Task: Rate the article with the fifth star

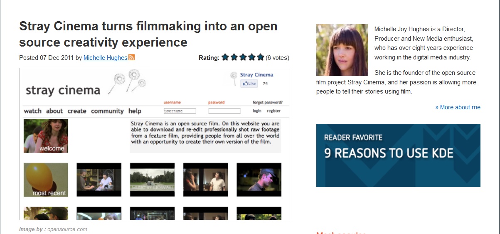Action: (x=260, y=57)
